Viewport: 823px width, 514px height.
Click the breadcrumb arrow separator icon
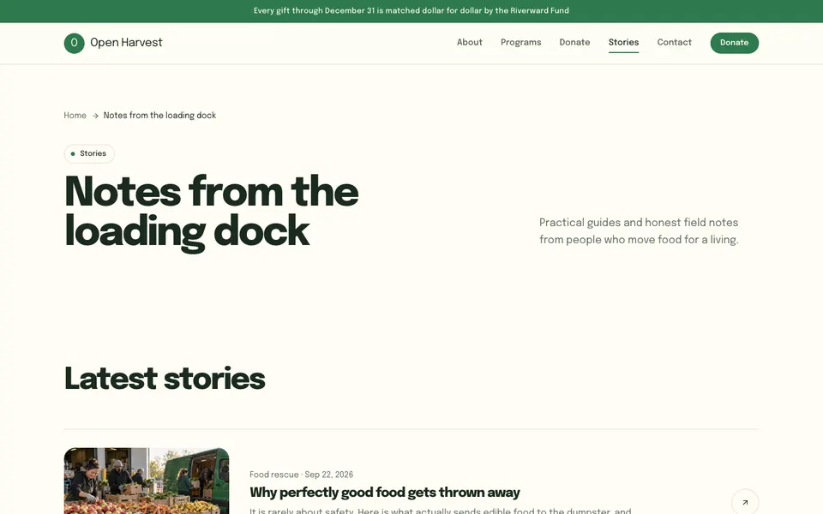[x=95, y=116]
